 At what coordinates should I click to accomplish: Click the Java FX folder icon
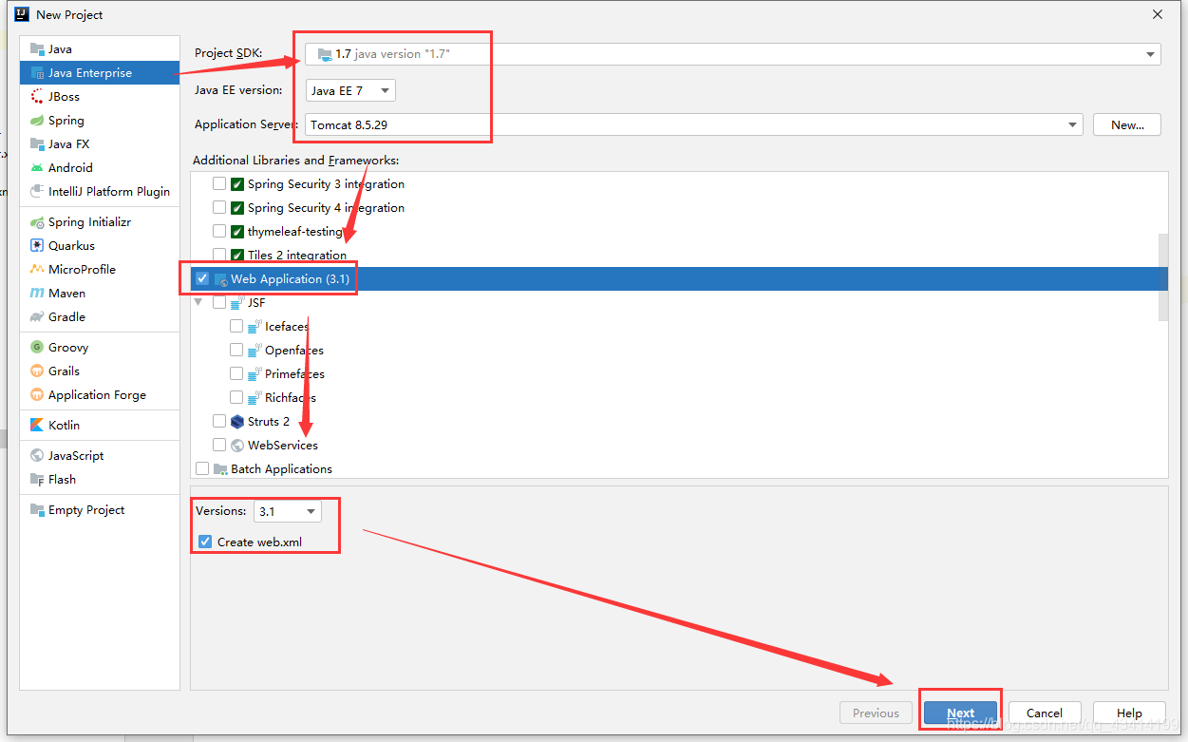pyautogui.click(x=37, y=144)
